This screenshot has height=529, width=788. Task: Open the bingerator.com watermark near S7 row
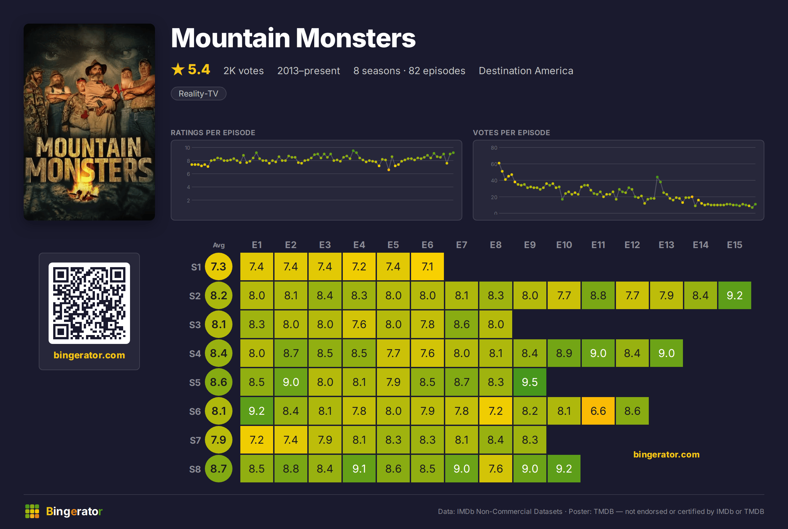pyautogui.click(x=666, y=455)
